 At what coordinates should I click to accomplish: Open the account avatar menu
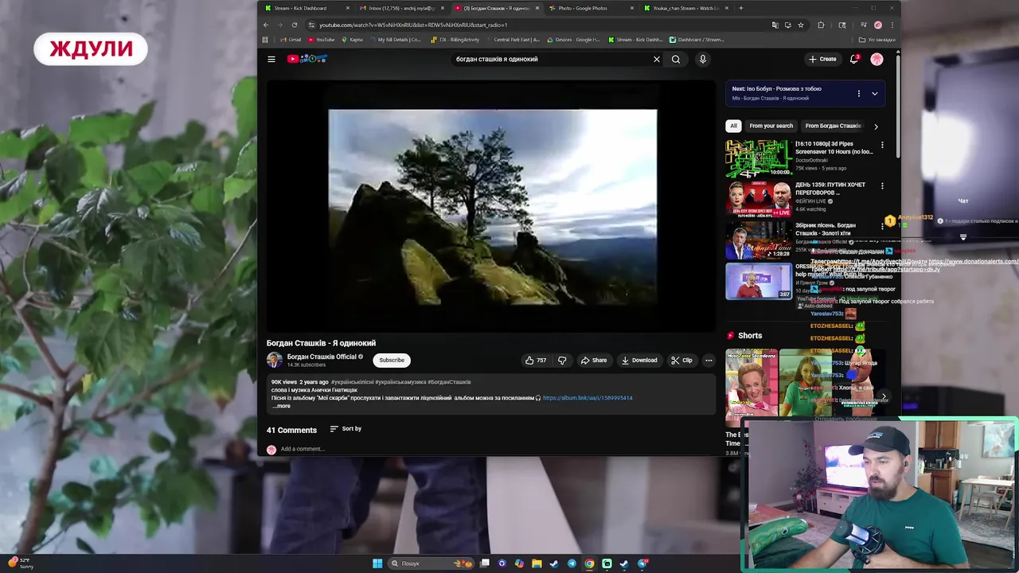pos(876,59)
